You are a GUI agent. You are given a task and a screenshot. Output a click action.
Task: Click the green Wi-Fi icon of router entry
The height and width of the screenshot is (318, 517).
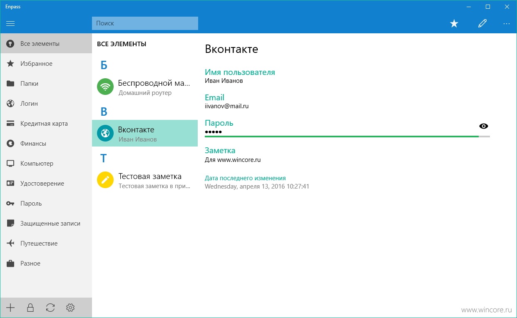(x=105, y=87)
